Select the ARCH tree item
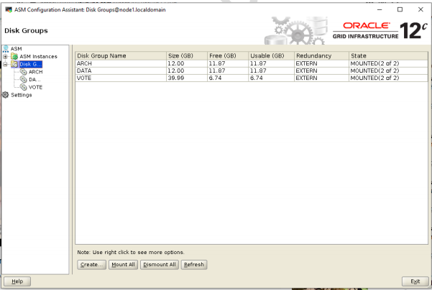Image resolution: width=432 pixels, height=290 pixels. pos(35,72)
